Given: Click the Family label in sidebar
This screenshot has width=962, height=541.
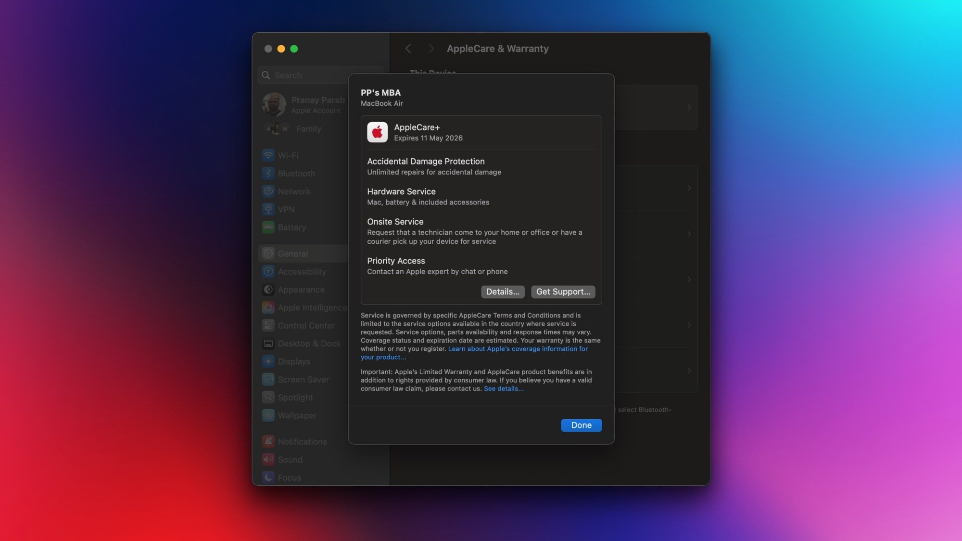Looking at the screenshot, I should click(308, 129).
